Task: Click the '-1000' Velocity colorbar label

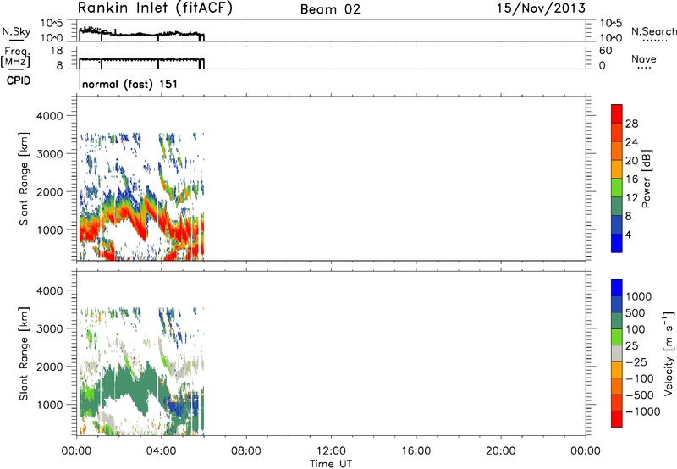Action: pos(643,411)
